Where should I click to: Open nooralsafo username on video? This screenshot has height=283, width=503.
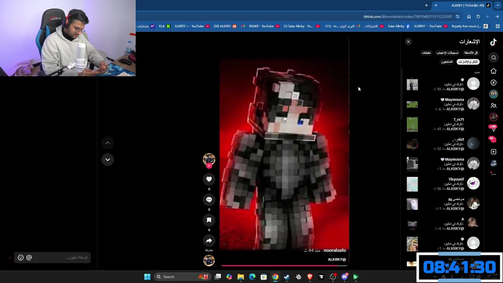tap(335, 250)
